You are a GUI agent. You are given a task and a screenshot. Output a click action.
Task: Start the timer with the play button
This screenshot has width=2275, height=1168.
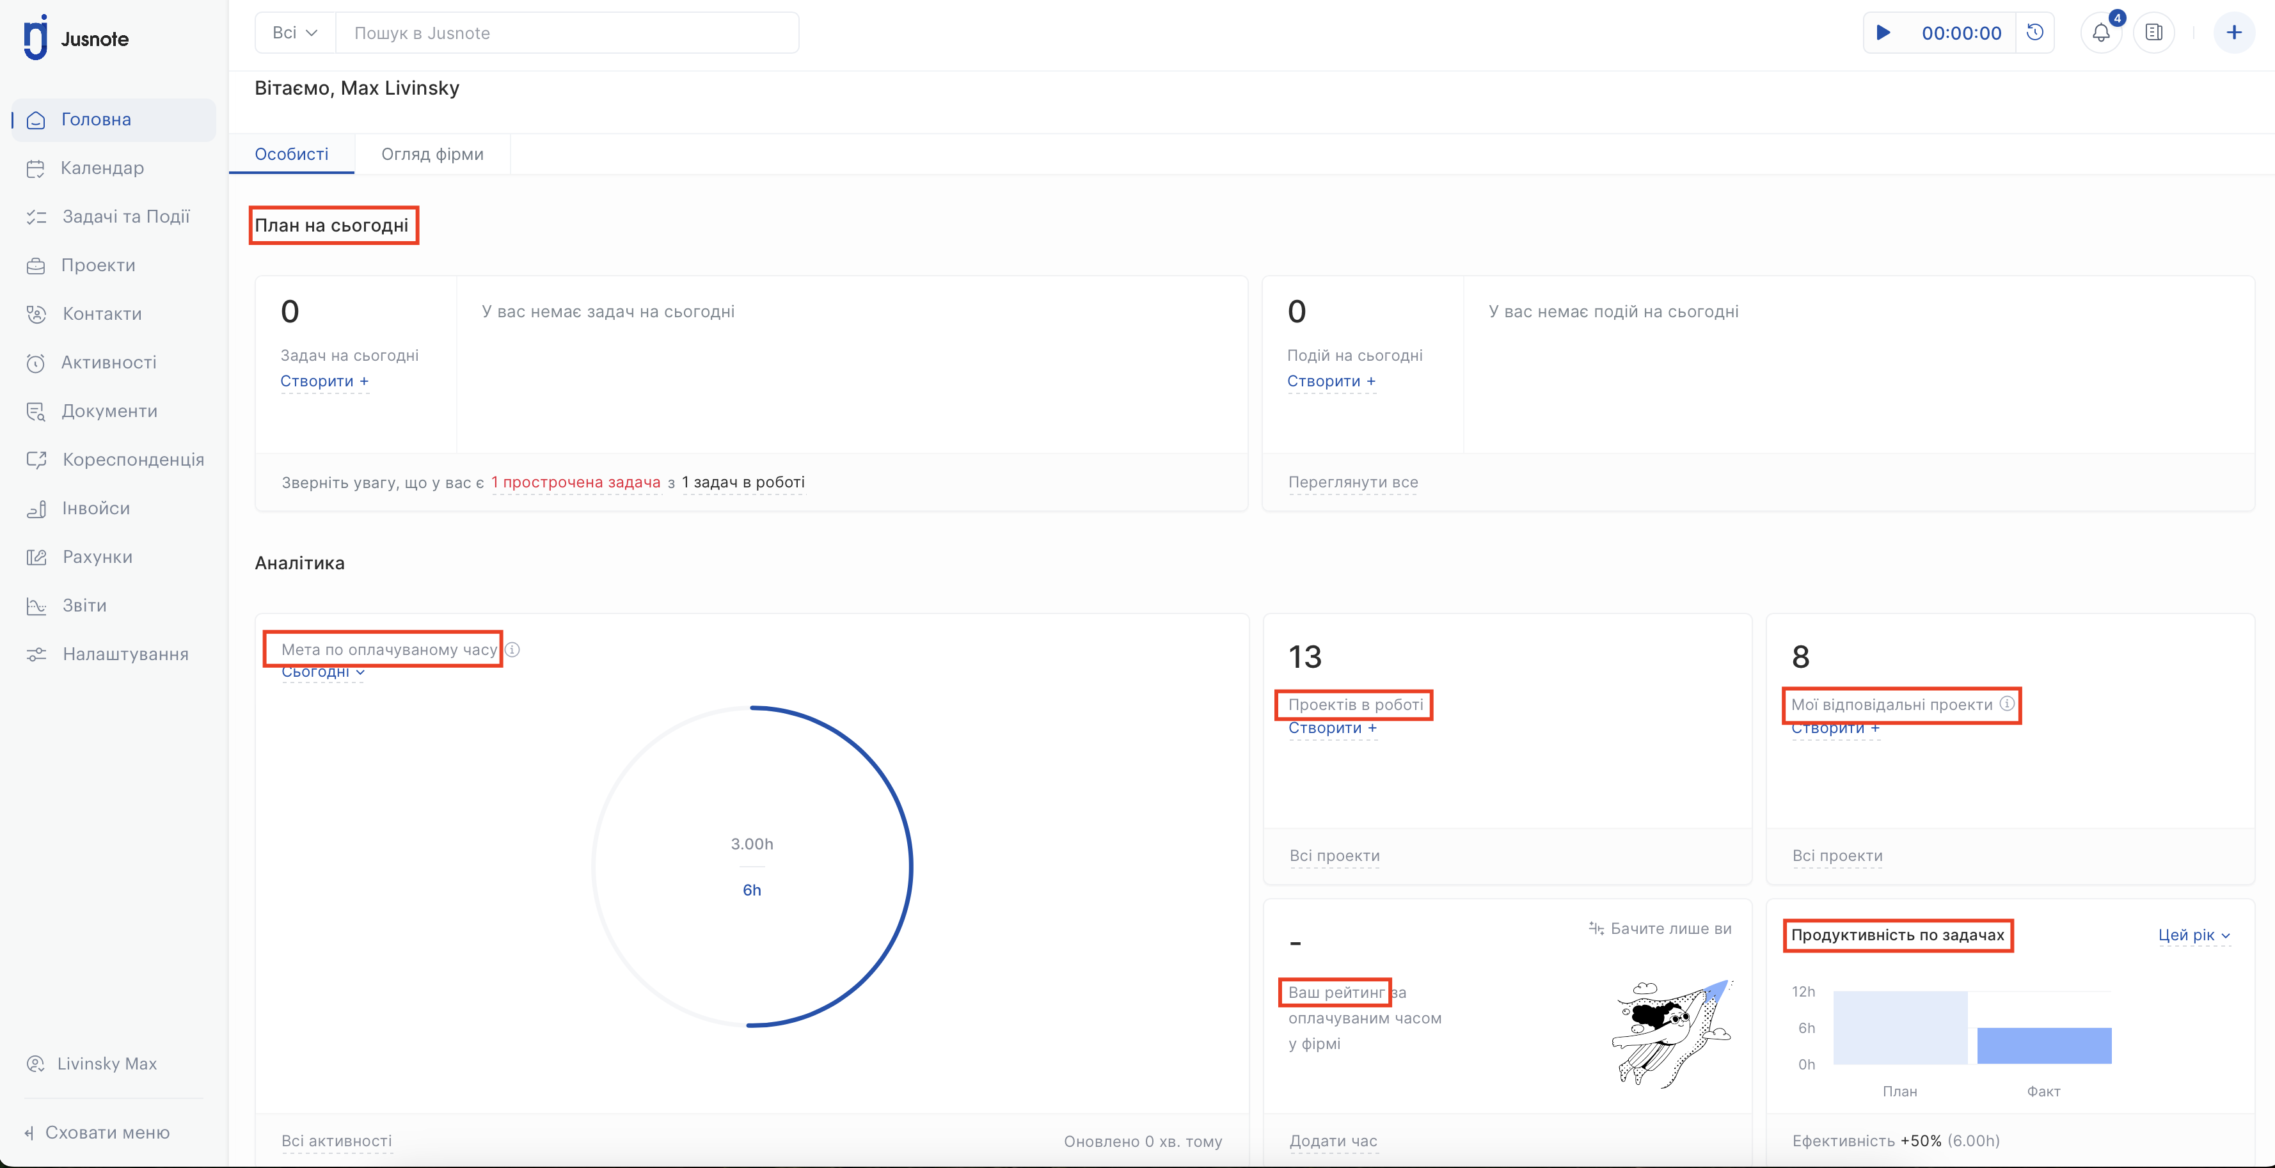(x=1883, y=33)
